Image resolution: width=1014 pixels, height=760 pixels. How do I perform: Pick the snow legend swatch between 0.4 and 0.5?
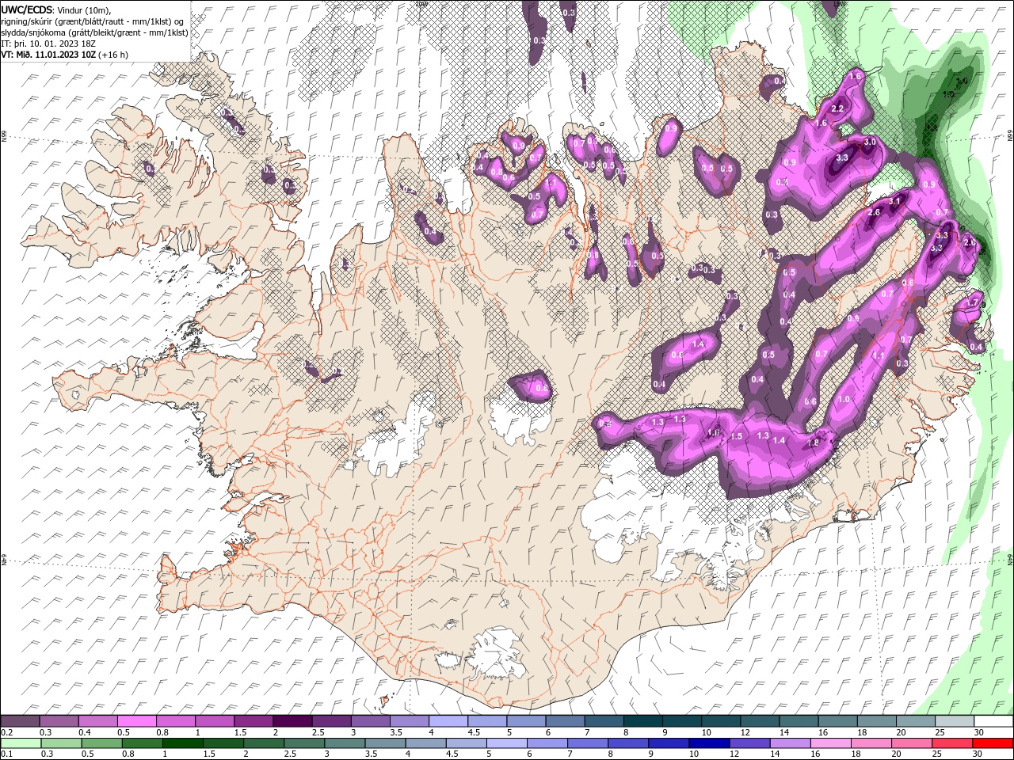97,720
